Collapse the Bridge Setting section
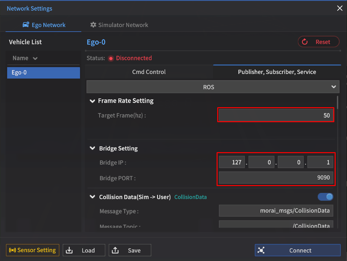 [92, 148]
